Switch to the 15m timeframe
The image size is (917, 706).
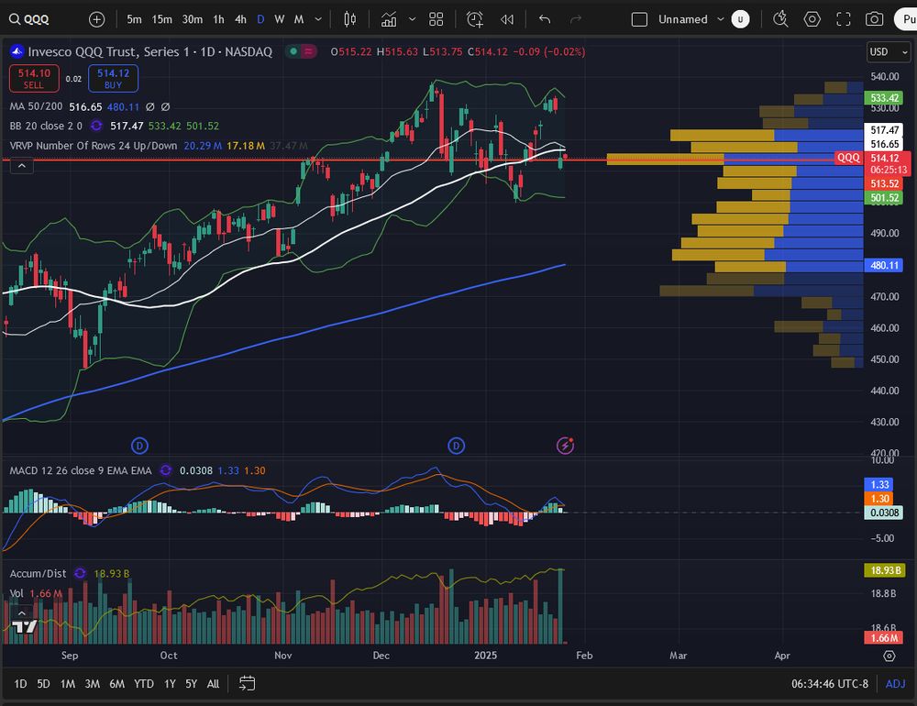[x=162, y=19]
